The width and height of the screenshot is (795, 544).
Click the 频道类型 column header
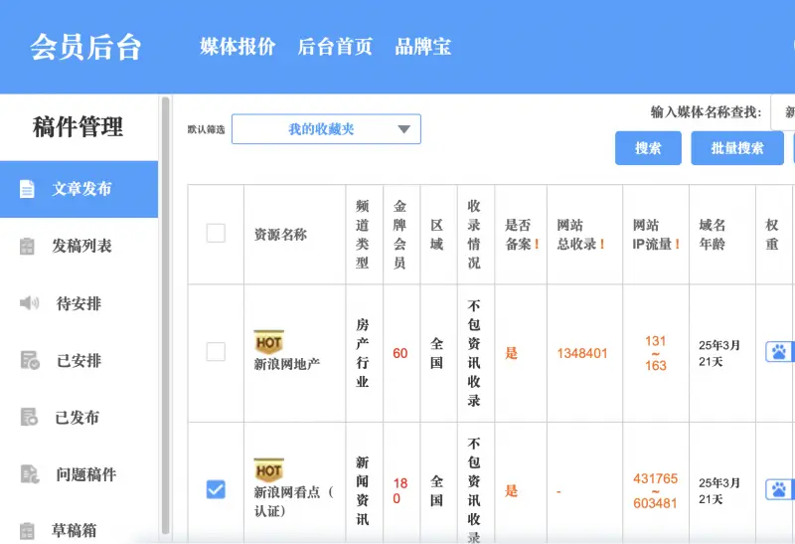click(x=362, y=235)
